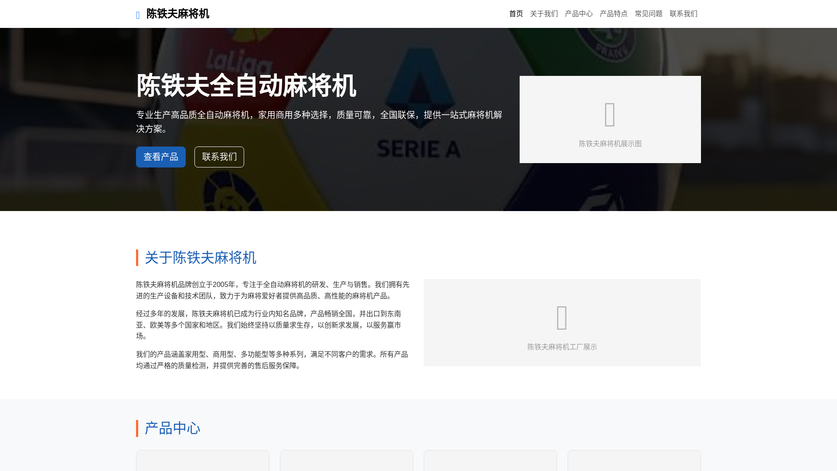Click the 陈铁夫麻将机展示图 caption
The height and width of the screenshot is (471, 837).
point(610,144)
